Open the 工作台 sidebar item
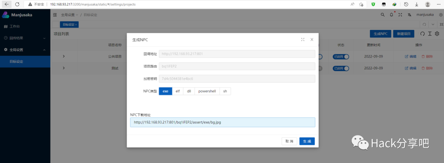This screenshot has width=444, height=163. 15,26
